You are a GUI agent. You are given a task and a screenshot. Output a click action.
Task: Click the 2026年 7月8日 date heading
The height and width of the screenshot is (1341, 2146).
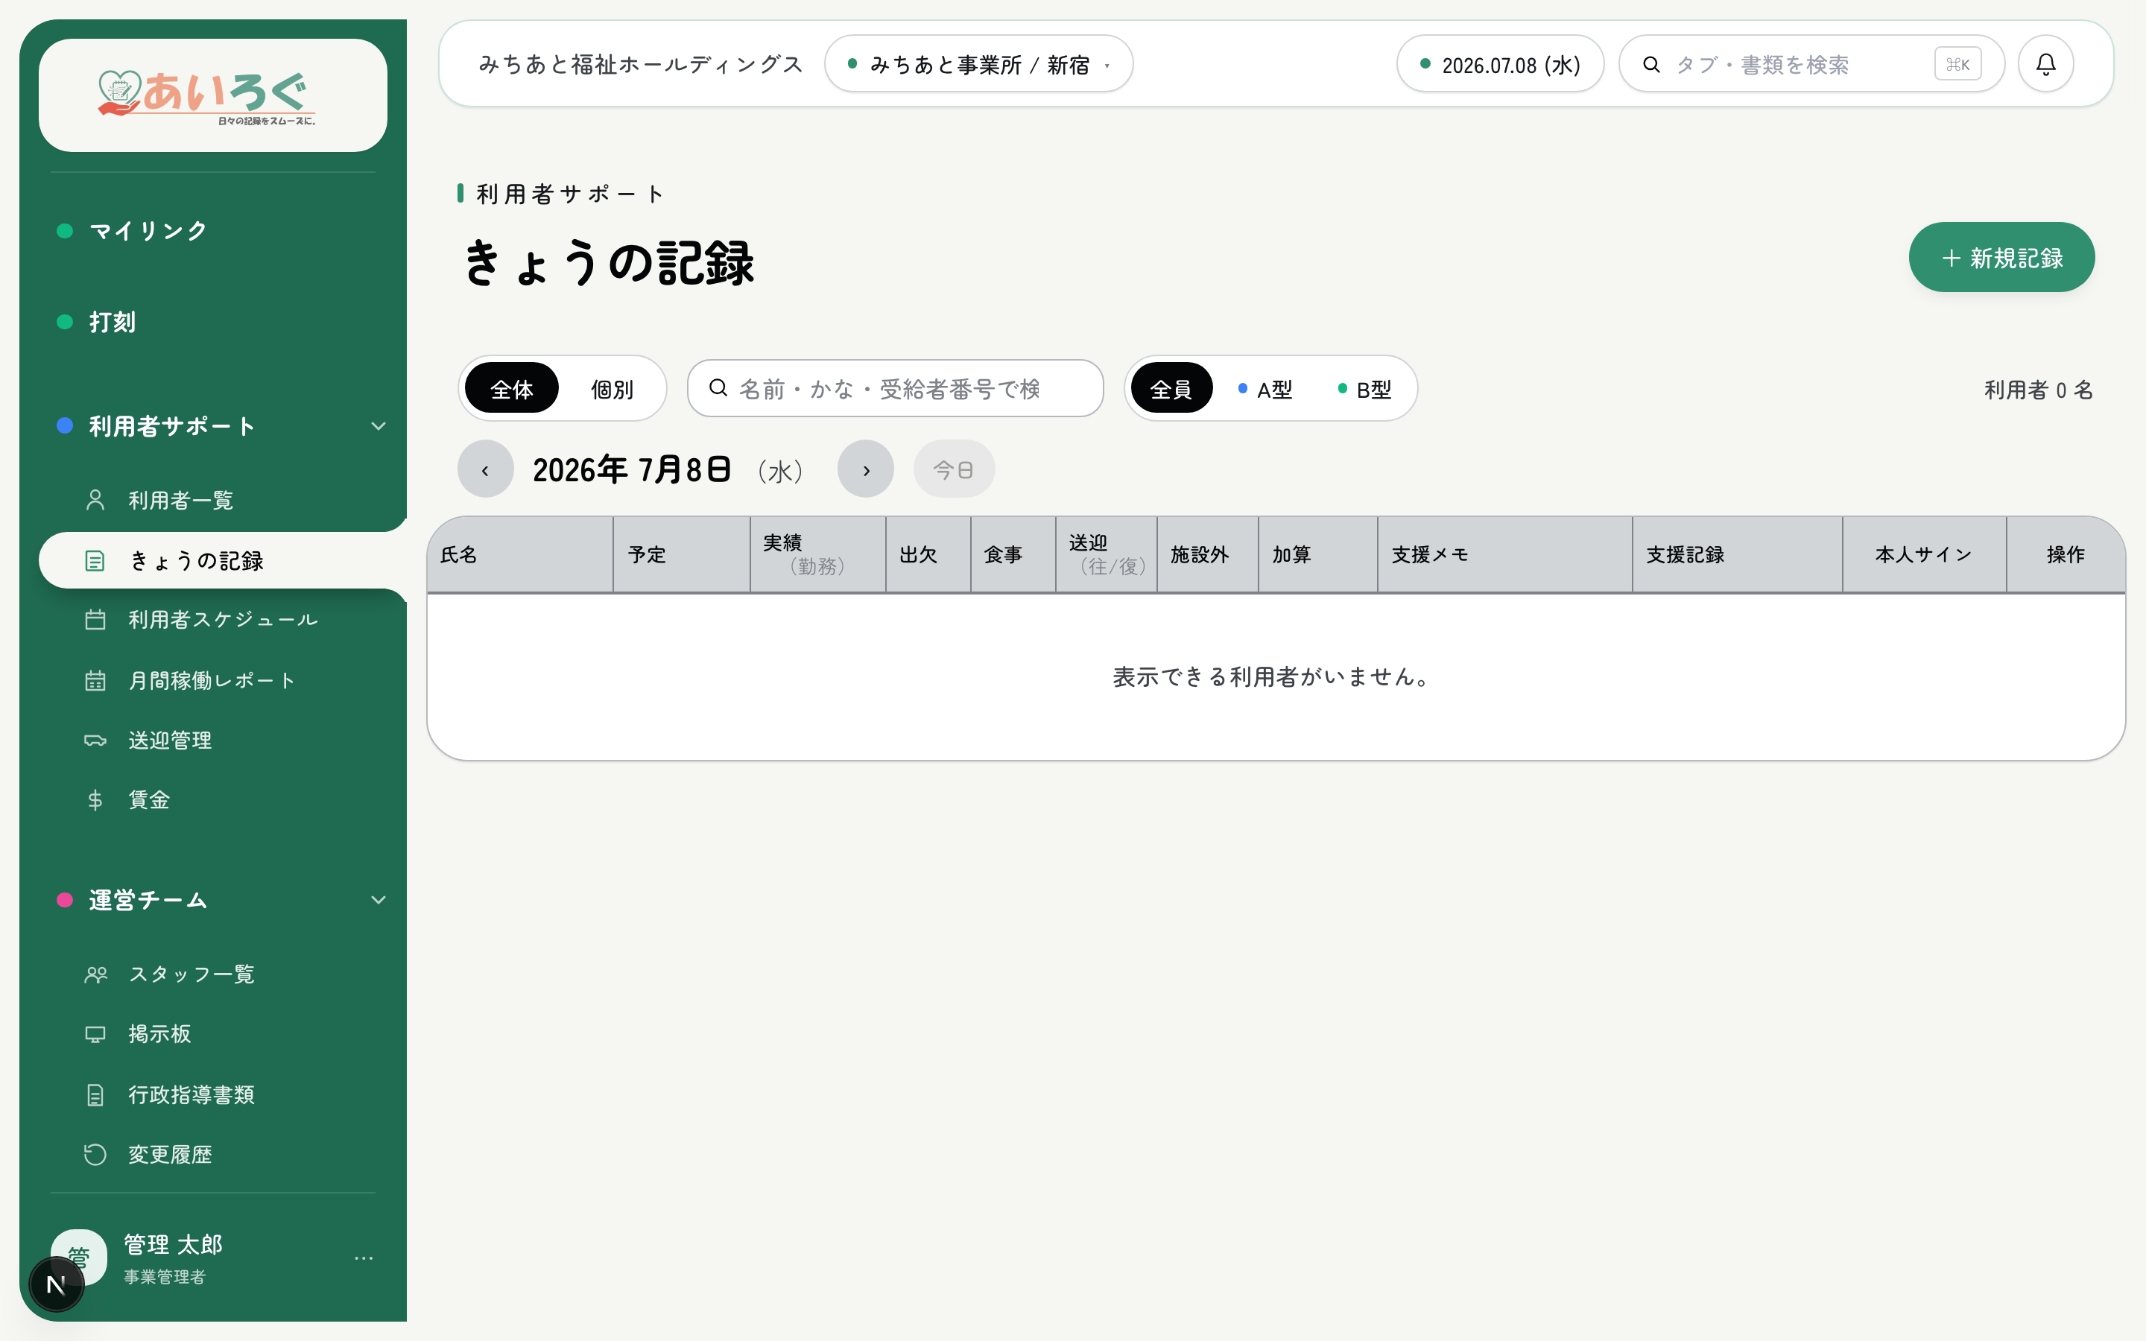tap(633, 469)
